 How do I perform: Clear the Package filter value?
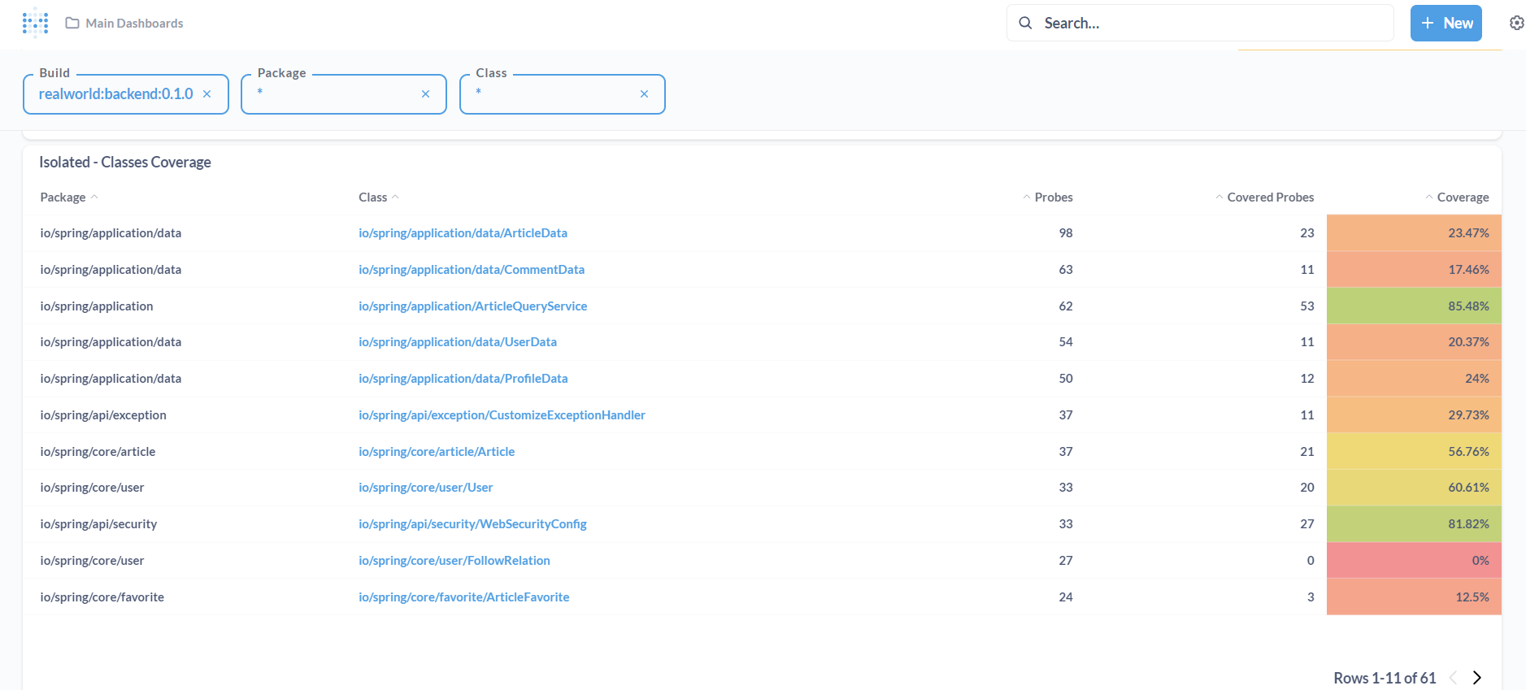pos(425,94)
